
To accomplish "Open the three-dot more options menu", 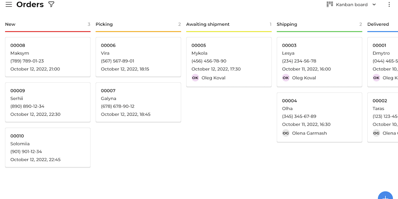I will pyautogui.click(x=389, y=5).
